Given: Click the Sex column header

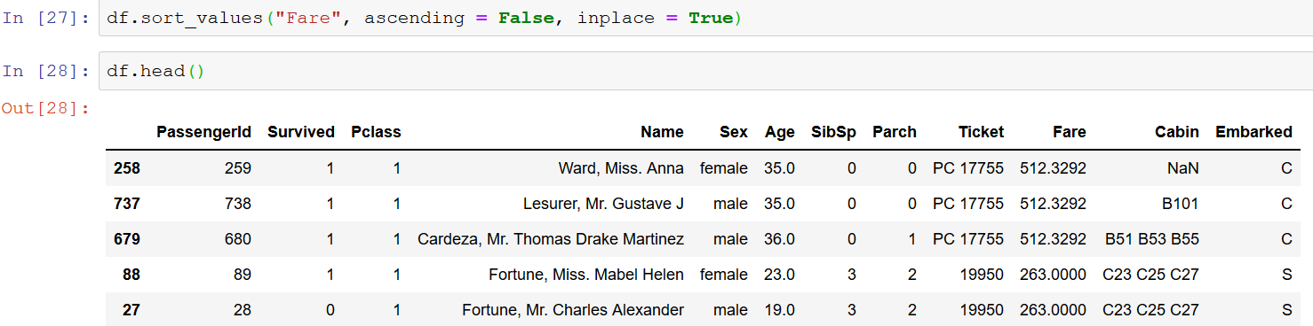Looking at the screenshot, I should coord(734,132).
